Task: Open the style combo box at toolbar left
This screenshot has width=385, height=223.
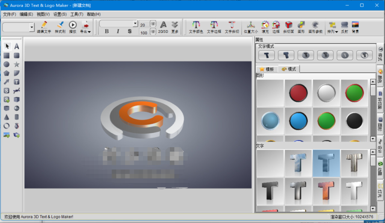Action: tap(32, 27)
